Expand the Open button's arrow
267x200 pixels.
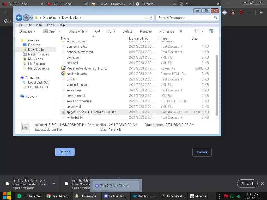click(60, 31)
